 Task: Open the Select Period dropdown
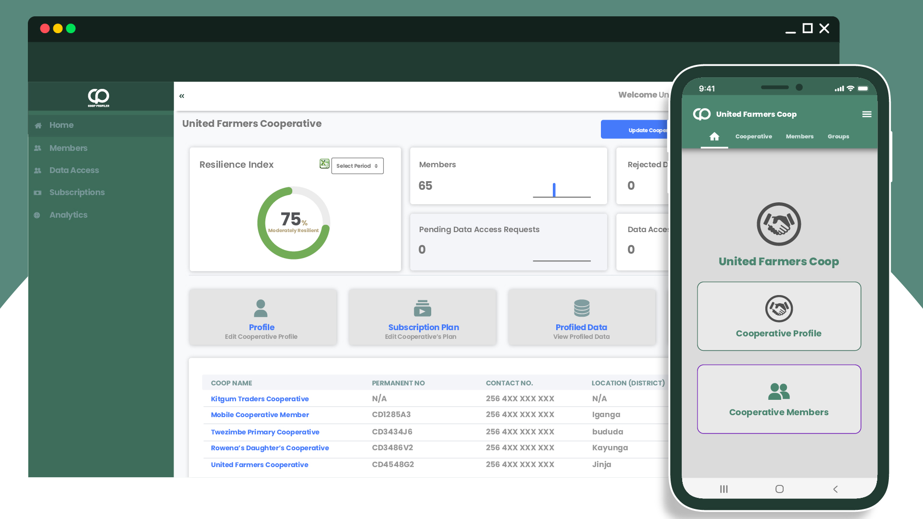(357, 166)
